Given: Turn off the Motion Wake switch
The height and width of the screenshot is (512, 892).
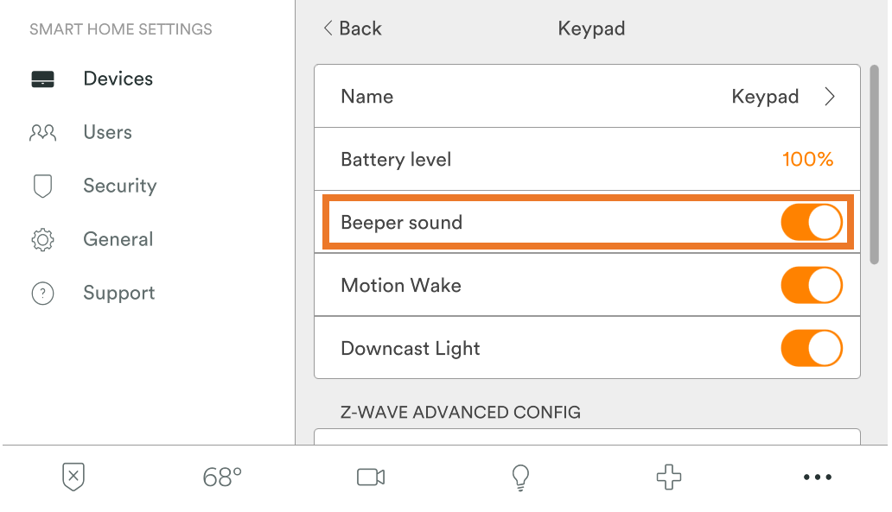Looking at the screenshot, I should (x=811, y=286).
